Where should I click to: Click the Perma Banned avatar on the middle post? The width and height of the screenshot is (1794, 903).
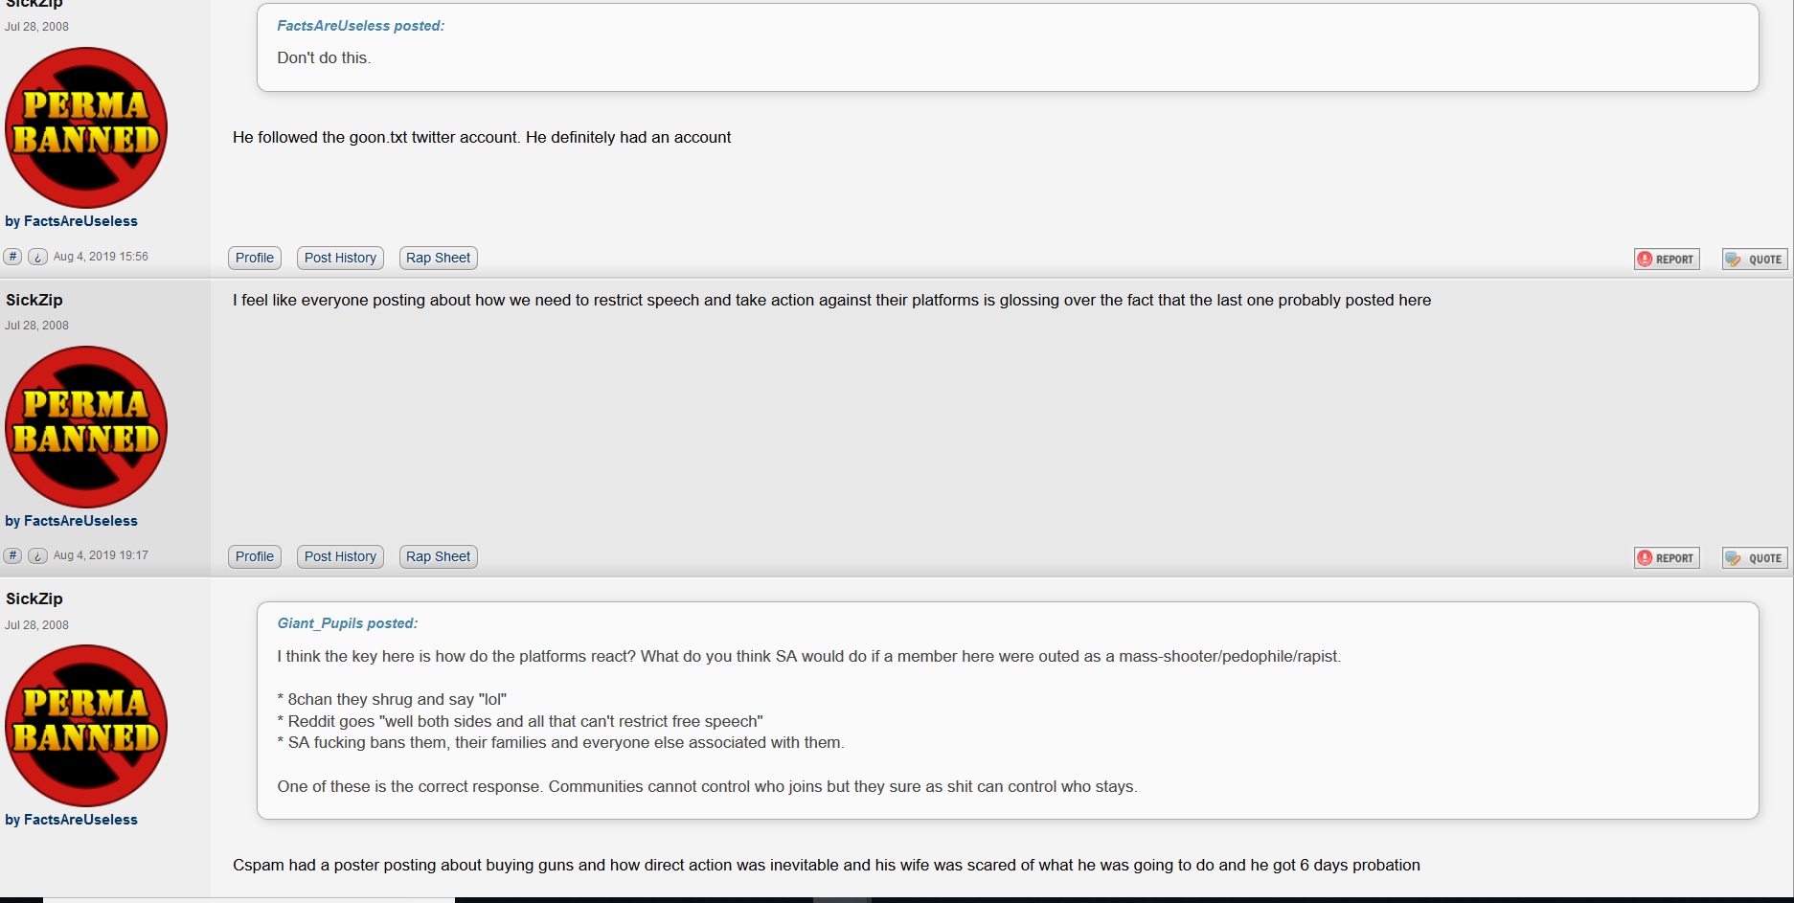(x=86, y=427)
